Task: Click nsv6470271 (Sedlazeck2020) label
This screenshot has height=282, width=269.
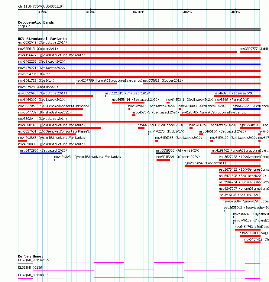Action: tap(42, 68)
